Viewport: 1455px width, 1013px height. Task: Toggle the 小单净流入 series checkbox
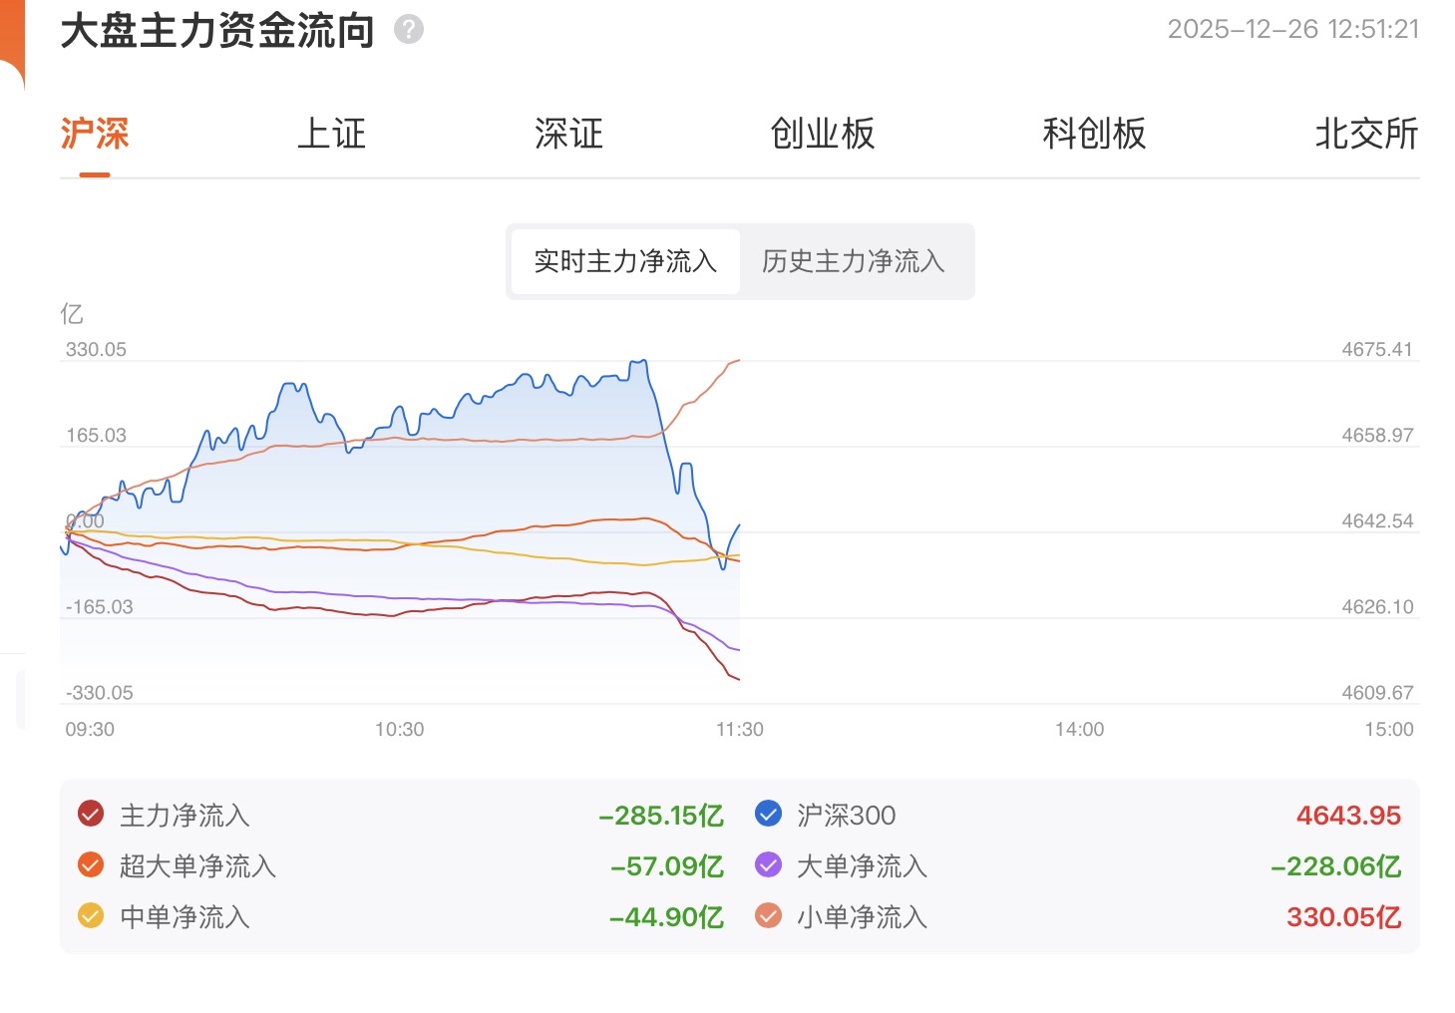coord(768,916)
